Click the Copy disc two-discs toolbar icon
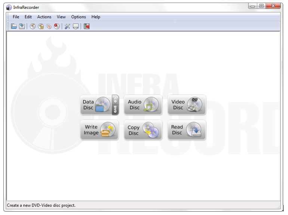The height and width of the screenshot is (215, 288). pos(49,26)
